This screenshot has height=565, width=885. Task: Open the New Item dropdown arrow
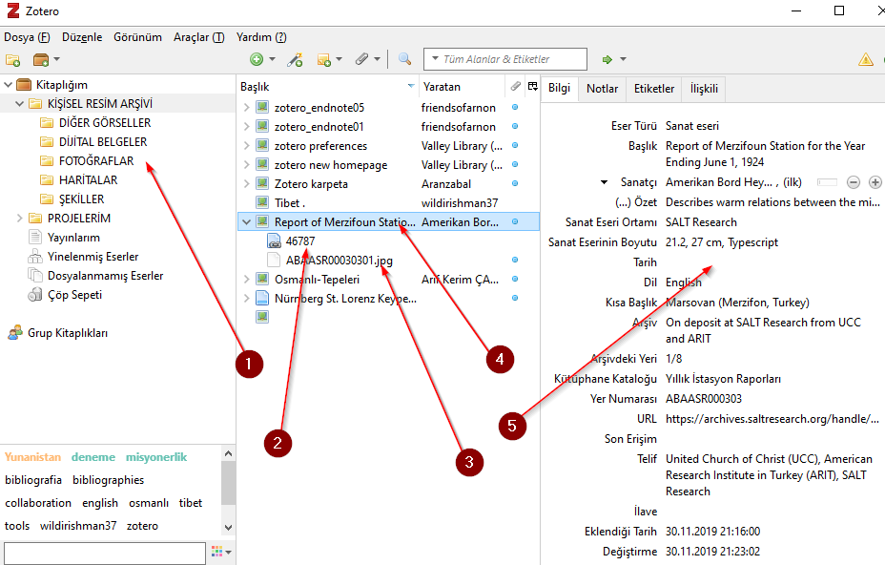coord(272,59)
